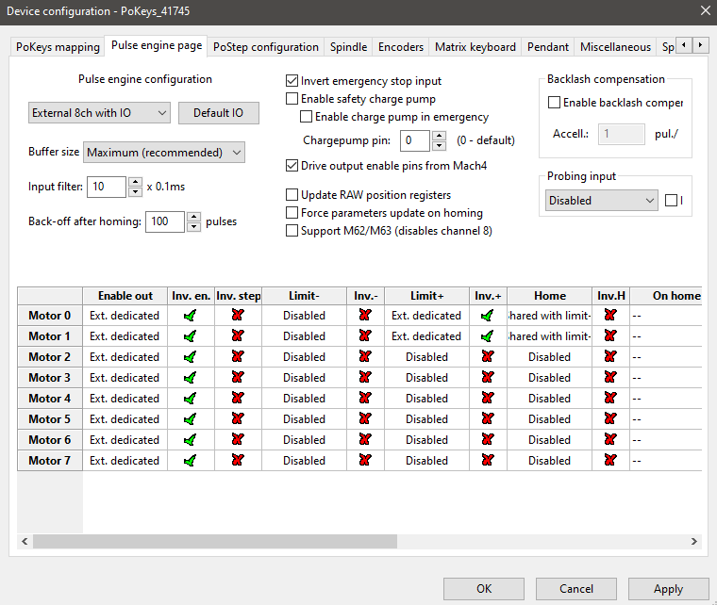The height and width of the screenshot is (605, 717).
Task: Uncheck Invert emergency stop input
Action: tap(292, 81)
